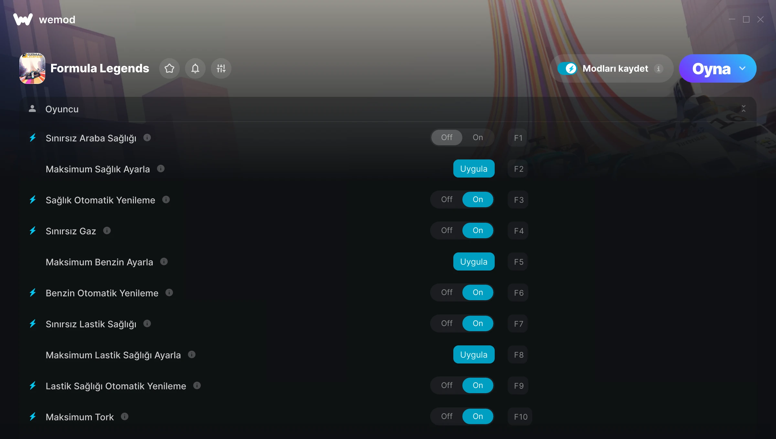
Task: Open dropdown arrow on Oyna button
Action: (x=742, y=68)
